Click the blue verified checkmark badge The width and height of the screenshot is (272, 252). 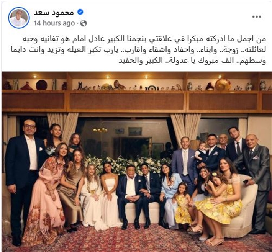click(80, 12)
